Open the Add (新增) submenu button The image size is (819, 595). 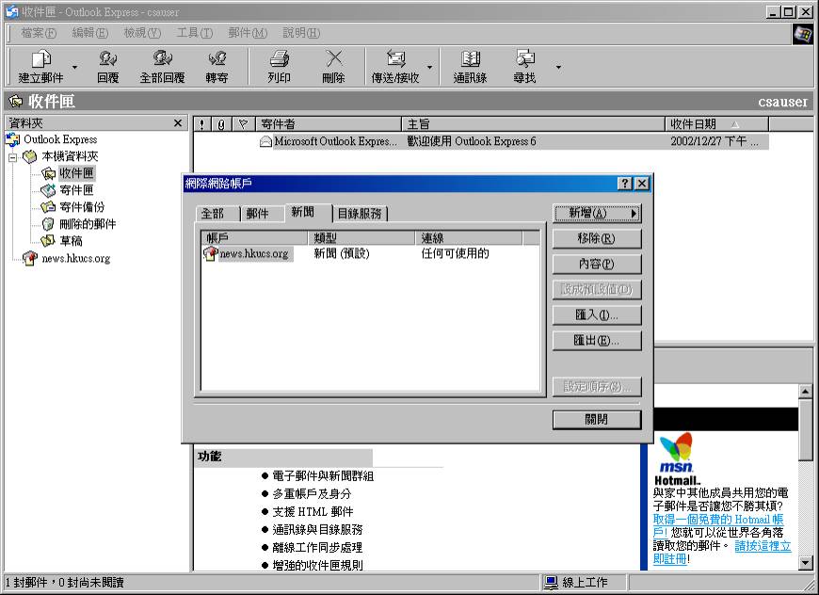[597, 213]
